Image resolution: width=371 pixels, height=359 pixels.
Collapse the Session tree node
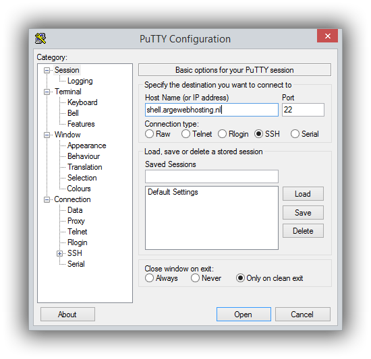pyautogui.click(x=47, y=70)
